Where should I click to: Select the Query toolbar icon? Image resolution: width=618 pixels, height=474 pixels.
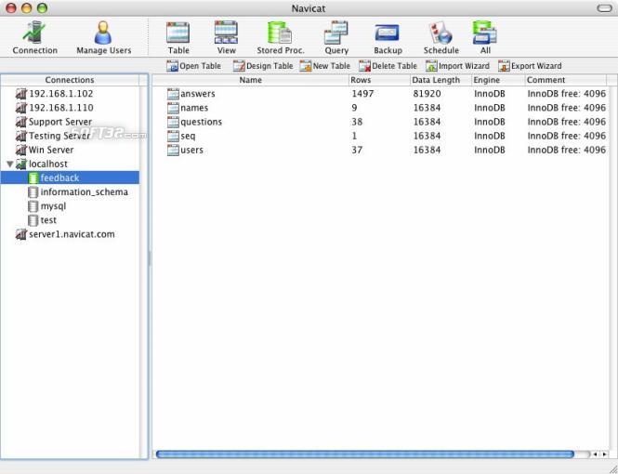(x=336, y=38)
